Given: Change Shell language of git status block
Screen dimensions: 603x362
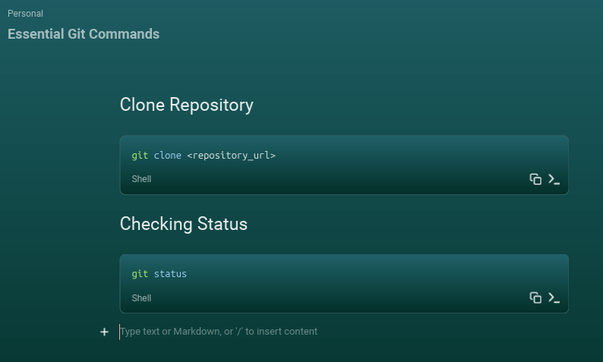Looking at the screenshot, I should pos(141,297).
